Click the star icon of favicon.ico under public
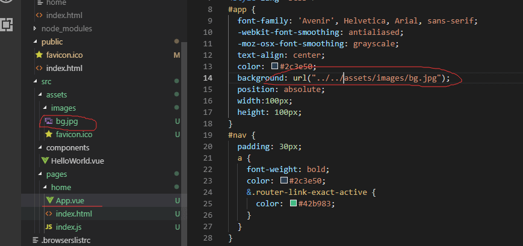The width and height of the screenshot is (523, 246). (40, 55)
